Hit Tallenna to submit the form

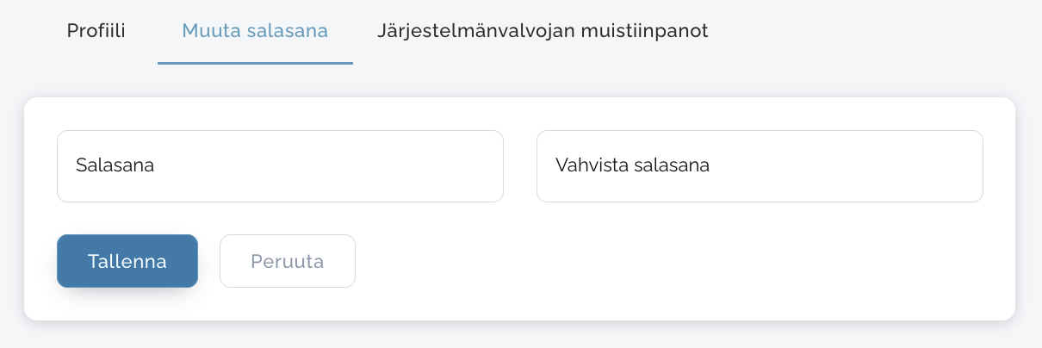[x=127, y=261]
